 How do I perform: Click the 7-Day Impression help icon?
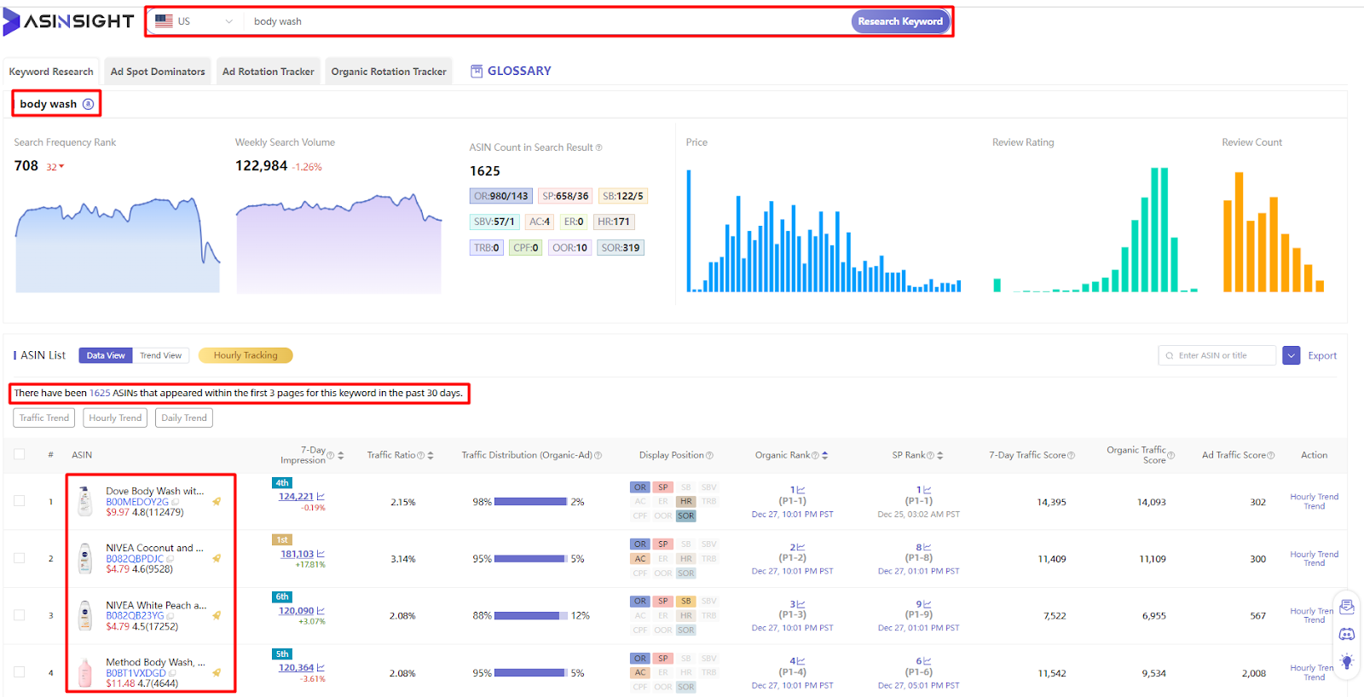(331, 455)
